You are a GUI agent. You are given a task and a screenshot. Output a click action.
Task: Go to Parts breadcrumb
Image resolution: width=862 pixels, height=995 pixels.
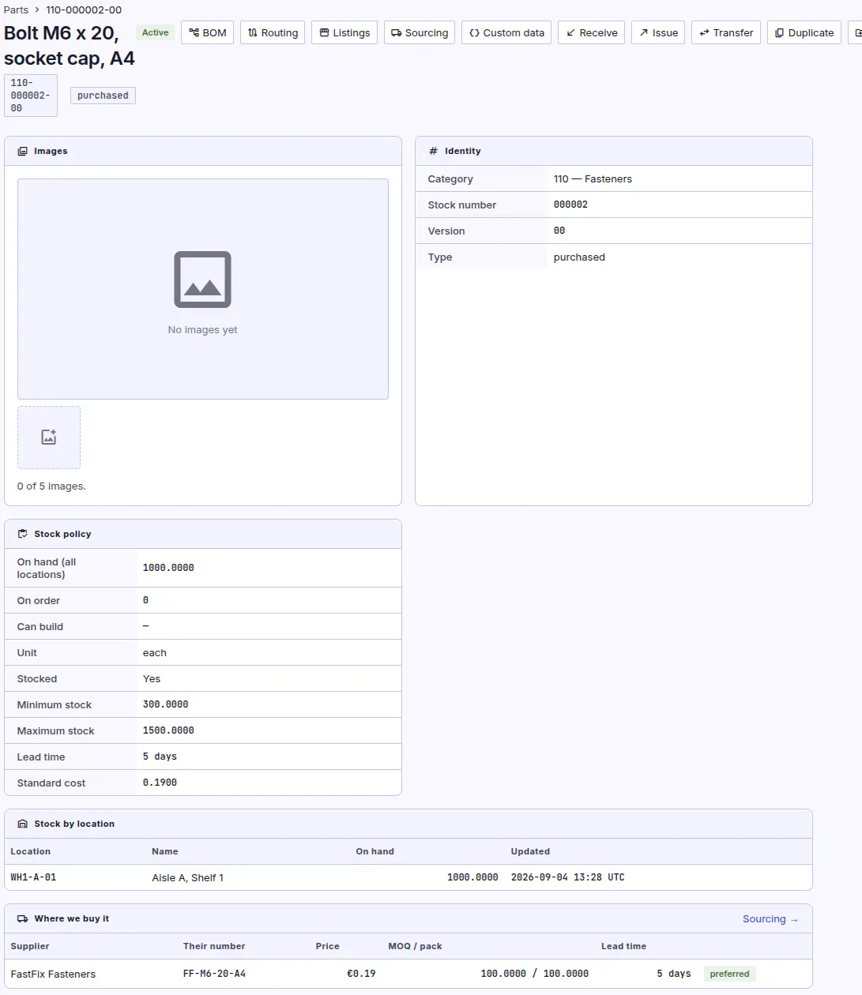click(x=16, y=9)
